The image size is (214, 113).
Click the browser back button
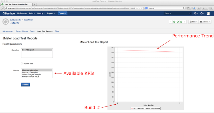(x=3, y=8)
